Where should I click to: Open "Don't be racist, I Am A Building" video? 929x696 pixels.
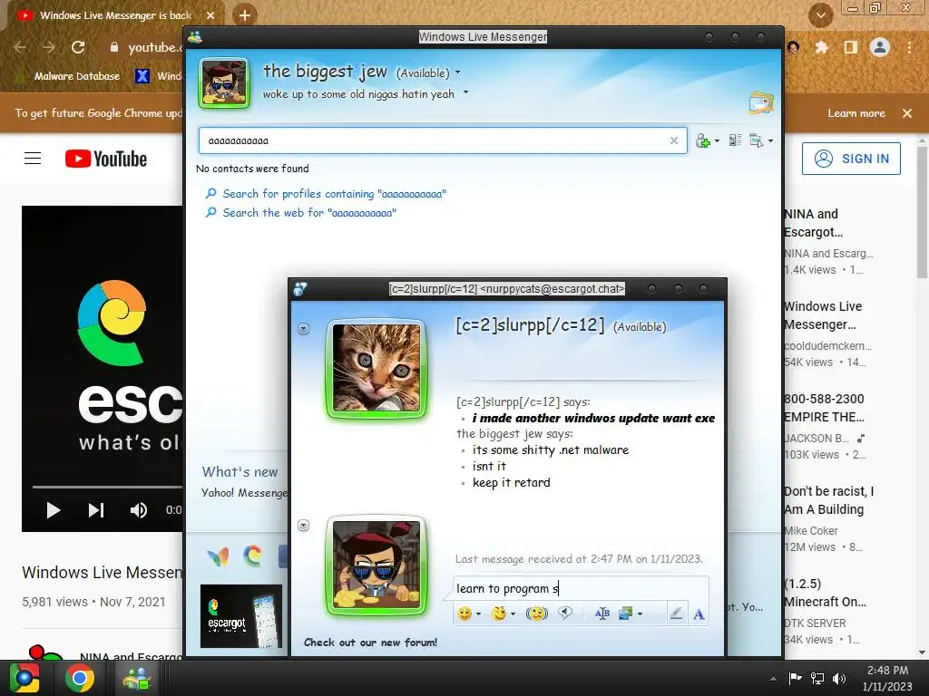828,500
